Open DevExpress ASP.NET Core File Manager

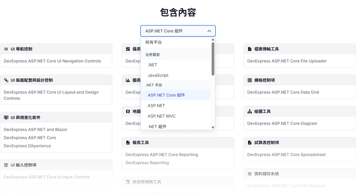pyautogui.click(x=286, y=186)
